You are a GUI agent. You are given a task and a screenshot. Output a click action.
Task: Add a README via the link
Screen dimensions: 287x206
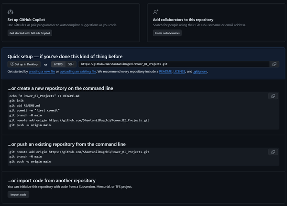[x=165, y=72]
